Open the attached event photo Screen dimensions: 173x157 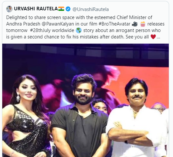86,100
